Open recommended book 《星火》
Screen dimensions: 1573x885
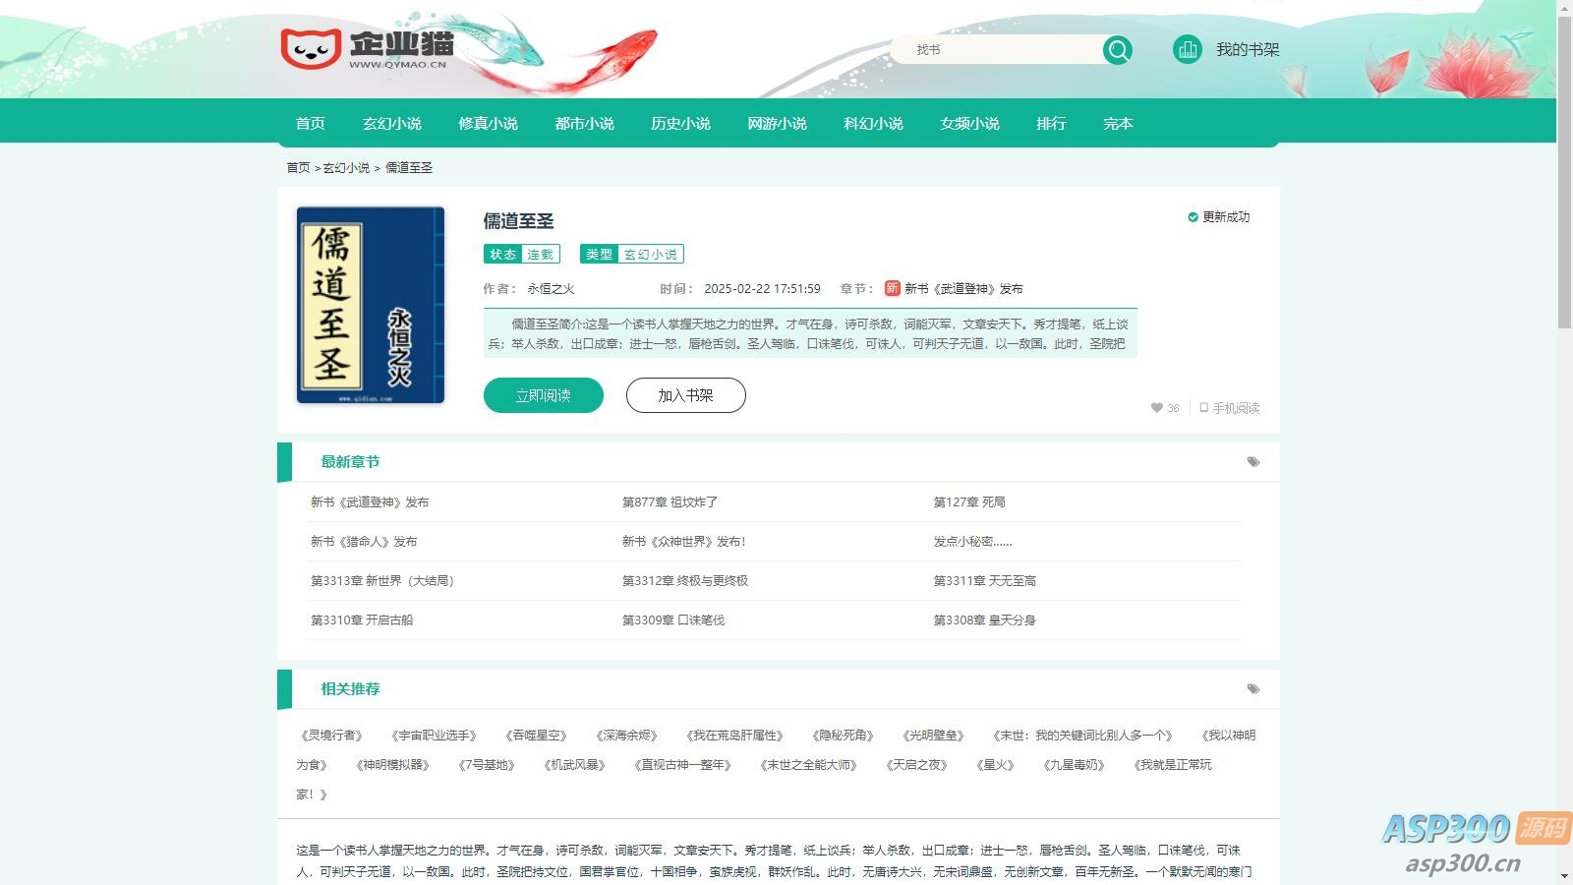[995, 765]
